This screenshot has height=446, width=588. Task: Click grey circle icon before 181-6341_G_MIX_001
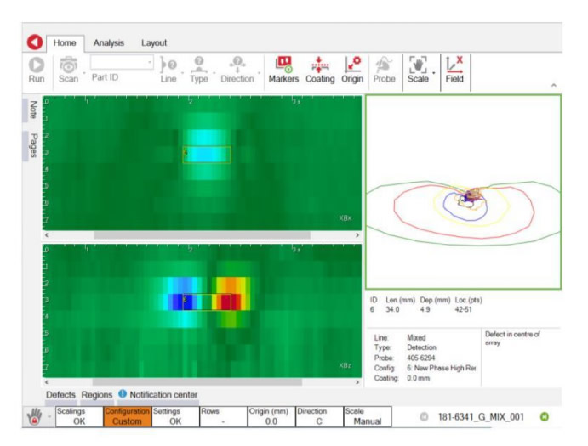tap(424, 416)
